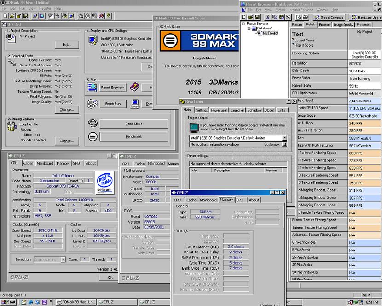
Task: Switch to the Projects tab in Result Browser
Action: pyautogui.click(x=325, y=24)
